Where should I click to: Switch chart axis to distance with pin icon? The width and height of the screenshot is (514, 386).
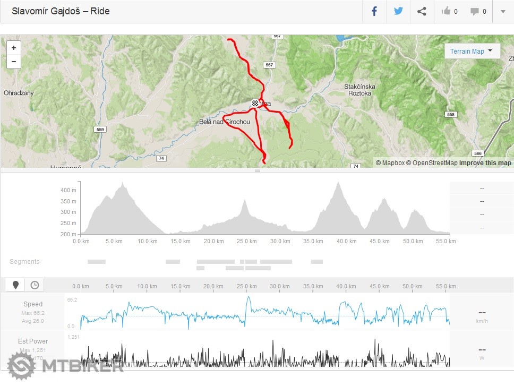15,285
